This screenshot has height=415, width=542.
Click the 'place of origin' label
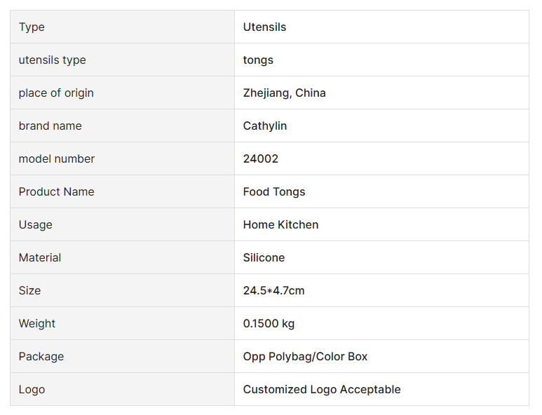tap(56, 93)
